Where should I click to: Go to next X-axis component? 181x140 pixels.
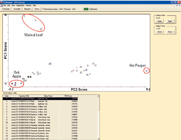tap(170, 21)
